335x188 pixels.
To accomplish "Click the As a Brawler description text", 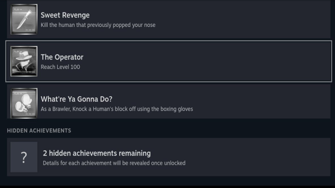I will (117, 109).
